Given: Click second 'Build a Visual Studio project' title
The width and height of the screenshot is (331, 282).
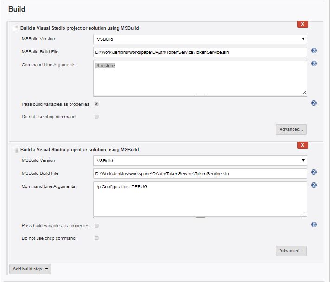Looking at the screenshot, I should [x=80, y=149].
